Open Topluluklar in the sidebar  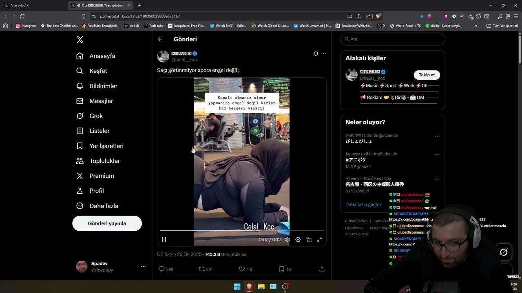tap(98, 161)
